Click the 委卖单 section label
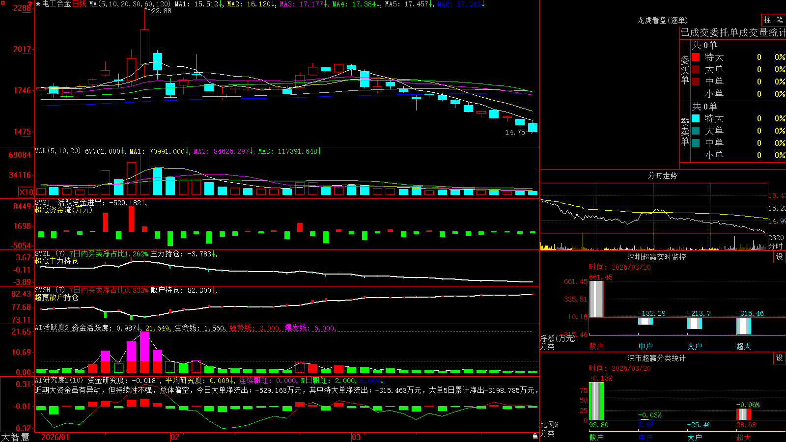This screenshot has width=786, height=442. tap(685, 132)
